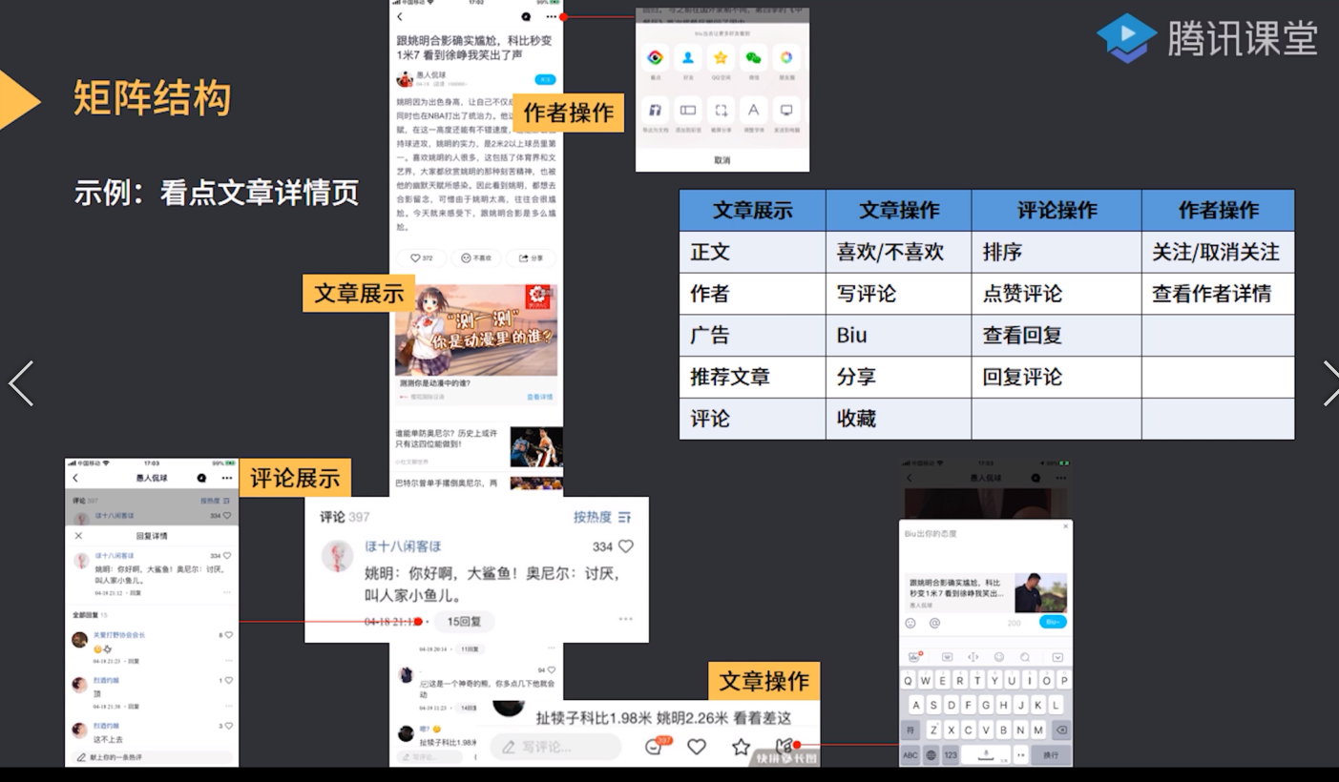Viewport: 1339px width, 782px height.
Task: Click the 收藏 table cell
Action: coord(899,419)
